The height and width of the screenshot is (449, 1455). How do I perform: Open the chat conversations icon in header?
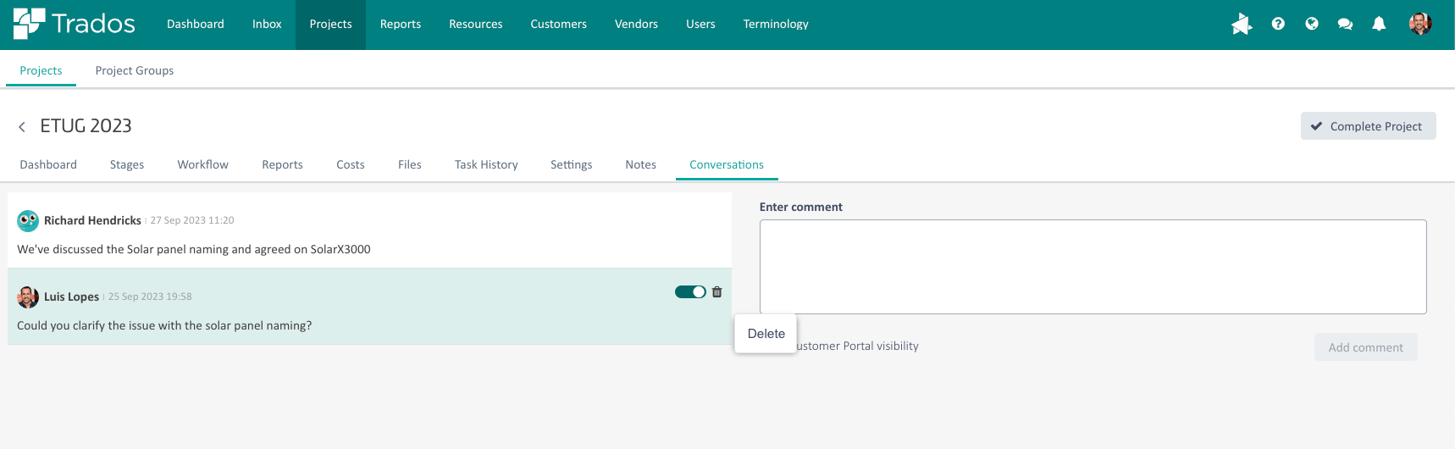1345,24
